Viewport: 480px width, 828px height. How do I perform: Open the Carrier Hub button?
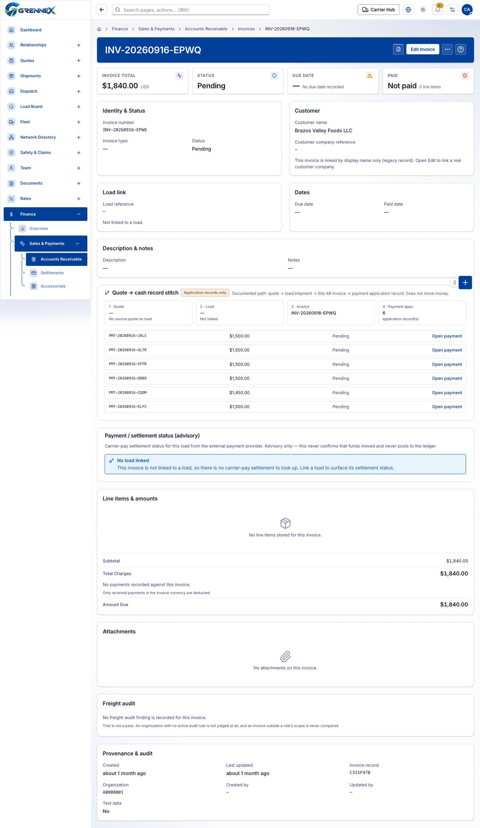coord(378,10)
